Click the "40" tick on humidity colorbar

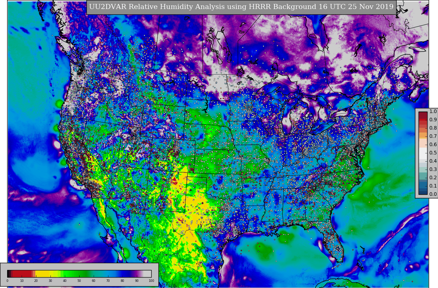pos(65,281)
